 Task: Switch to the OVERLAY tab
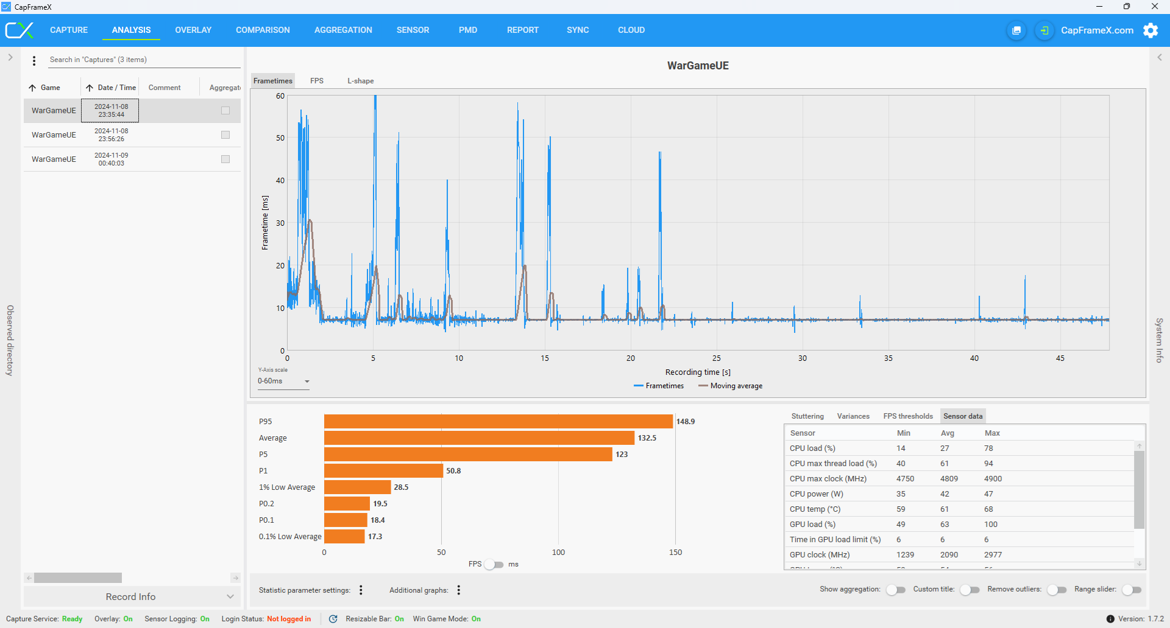(x=193, y=30)
